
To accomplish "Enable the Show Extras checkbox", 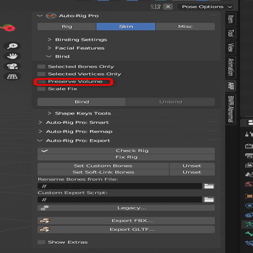I will coord(41,242).
